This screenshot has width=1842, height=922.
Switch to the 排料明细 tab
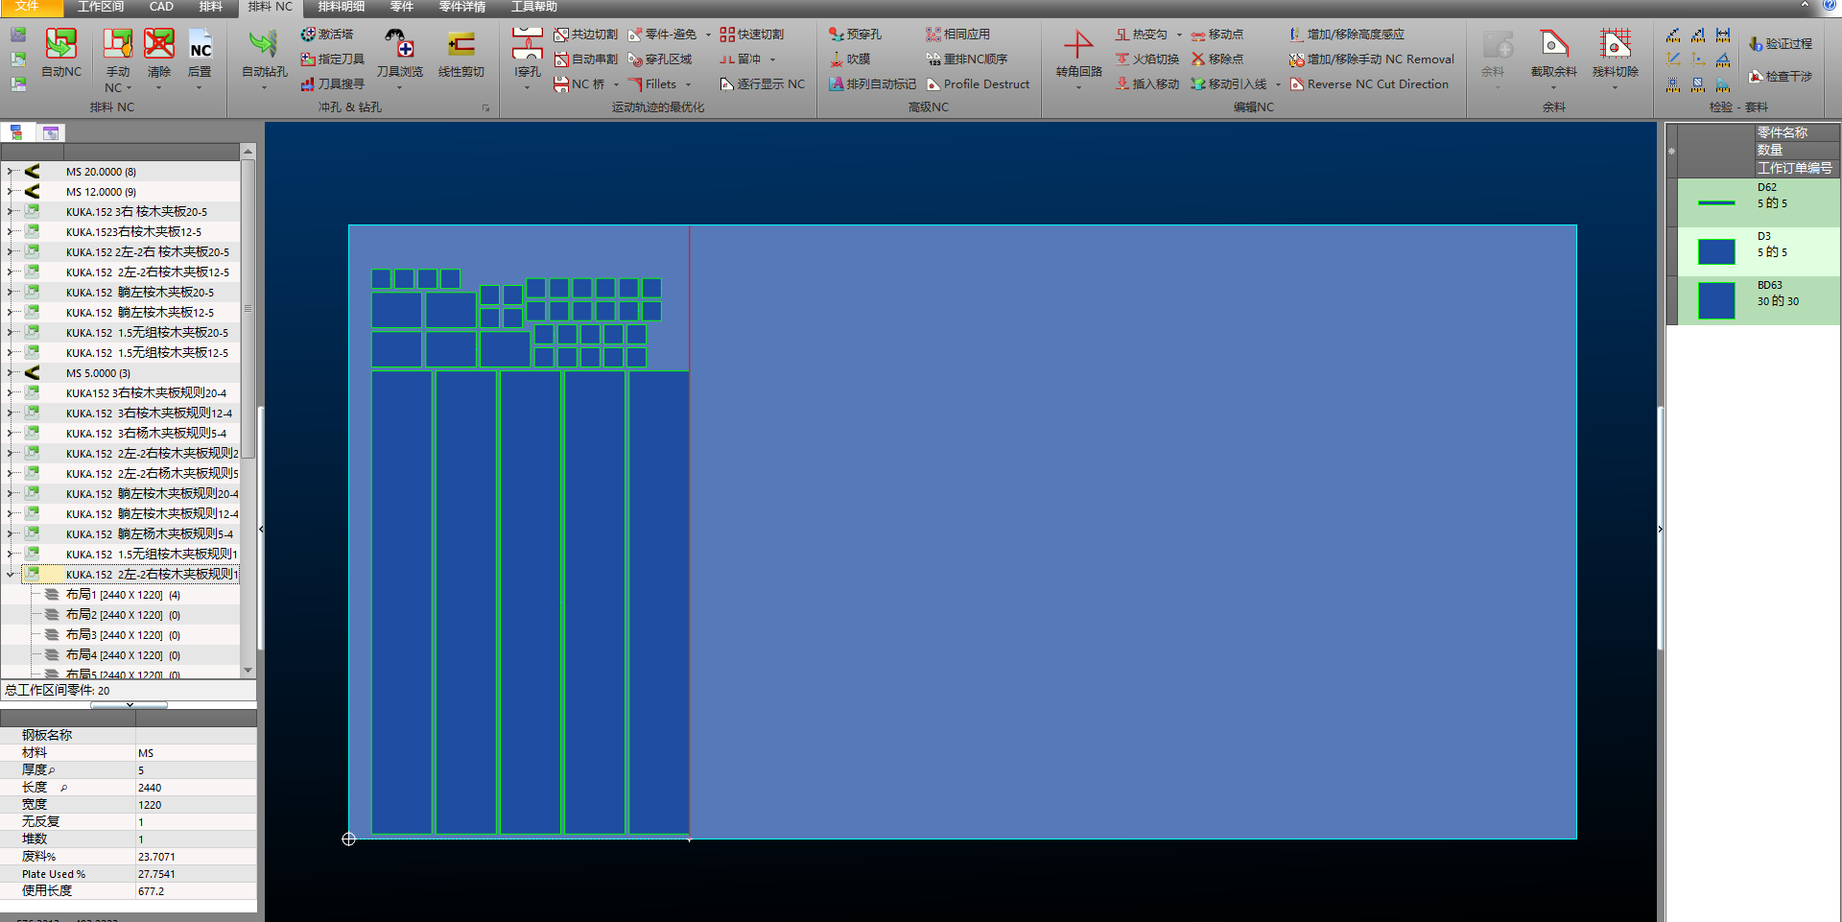(342, 7)
